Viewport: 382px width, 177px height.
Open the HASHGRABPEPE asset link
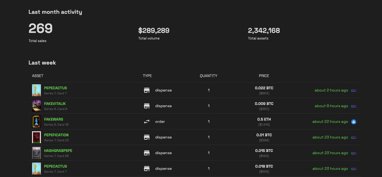tap(58, 151)
